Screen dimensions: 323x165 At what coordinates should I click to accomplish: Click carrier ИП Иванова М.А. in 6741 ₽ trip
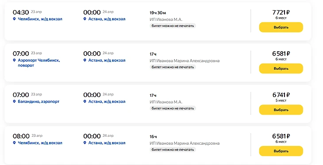(x=166, y=102)
